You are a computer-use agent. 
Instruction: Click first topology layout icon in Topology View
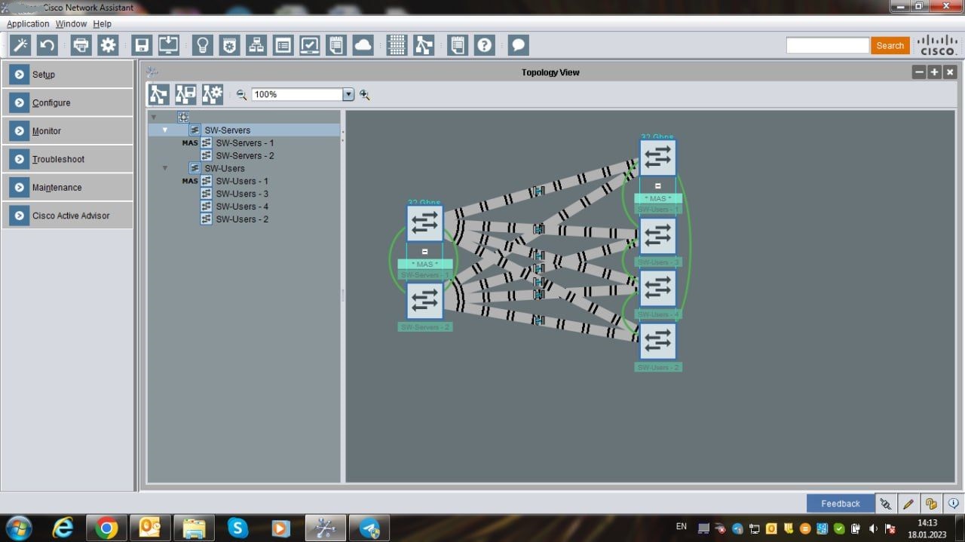(x=158, y=94)
